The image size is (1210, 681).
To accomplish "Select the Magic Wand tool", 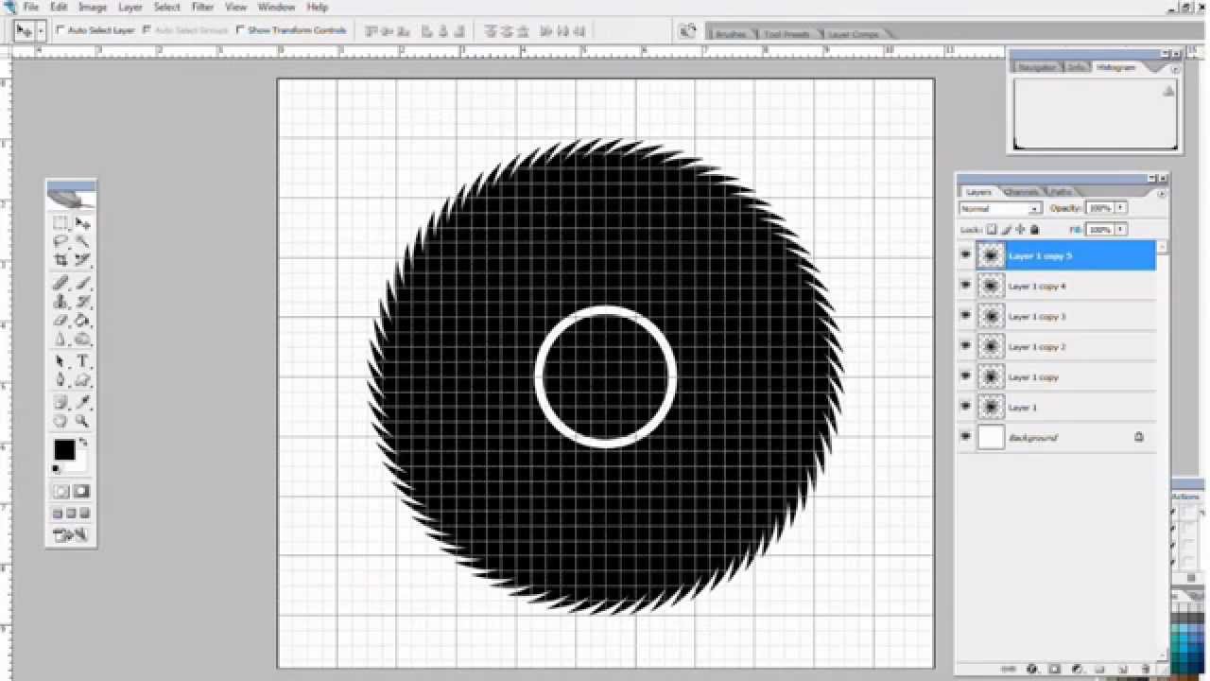I will pos(83,241).
